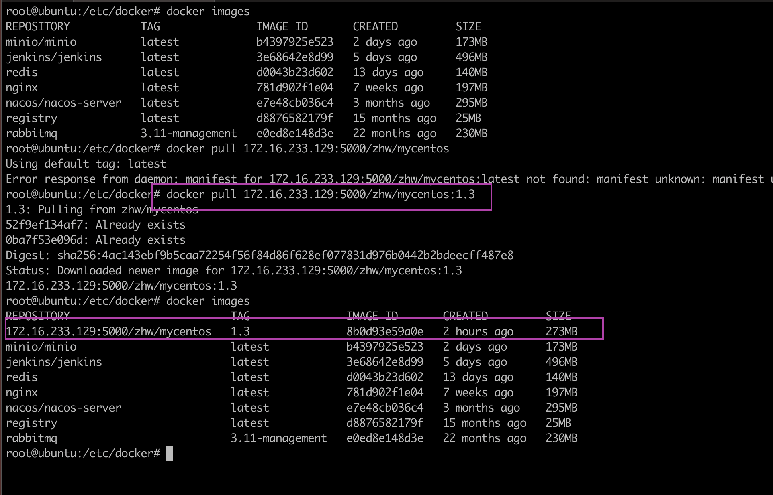This screenshot has height=495, width=773.
Task: Click the terminal cursor at last prompt
Action: (x=170, y=454)
